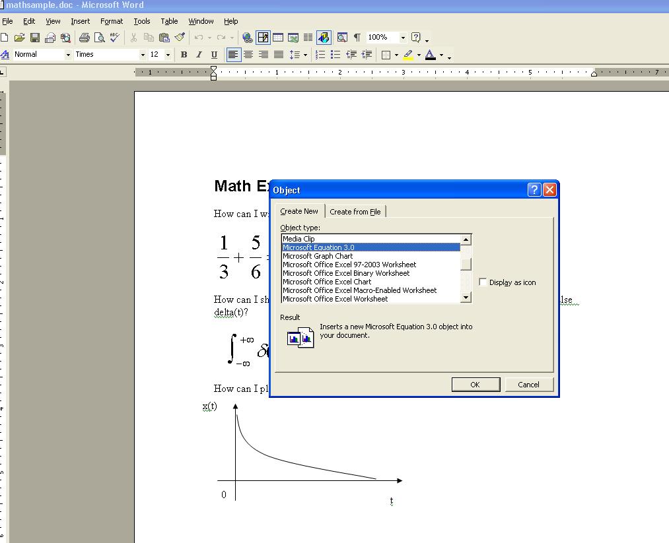Open Outside Border dropdown arrow
This screenshot has width=669, height=543.
tap(396, 55)
